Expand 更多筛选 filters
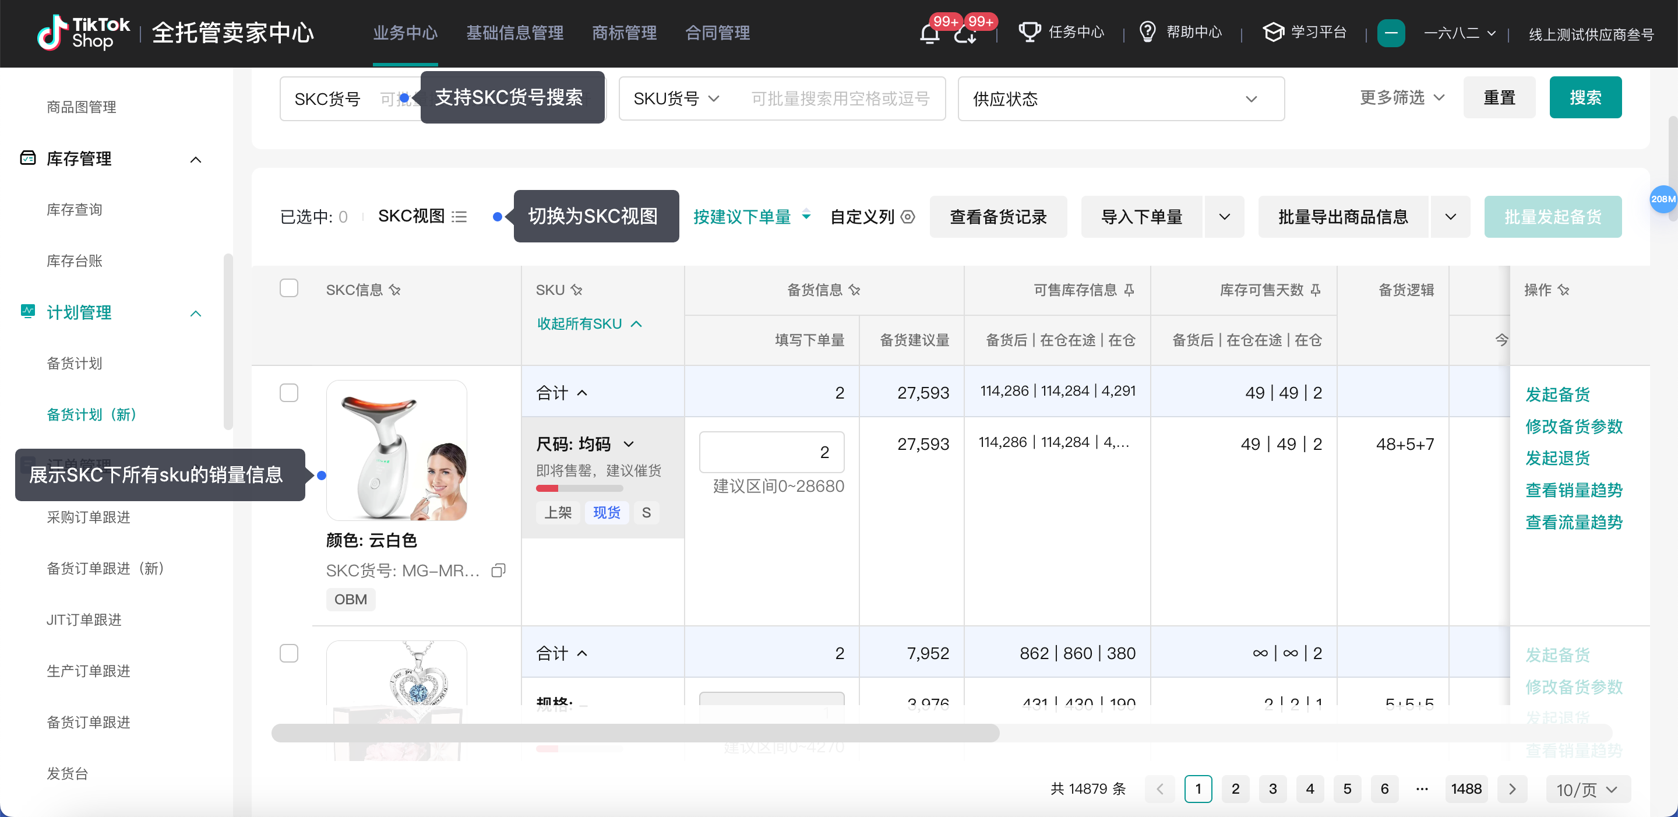The height and width of the screenshot is (817, 1678). click(1402, 97)
